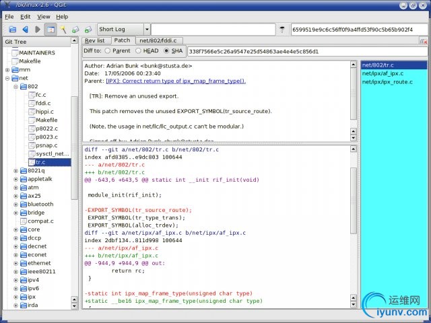Click the open repository folder icon
The width and height of the screenshot is (431, 323).
(12, 30)
